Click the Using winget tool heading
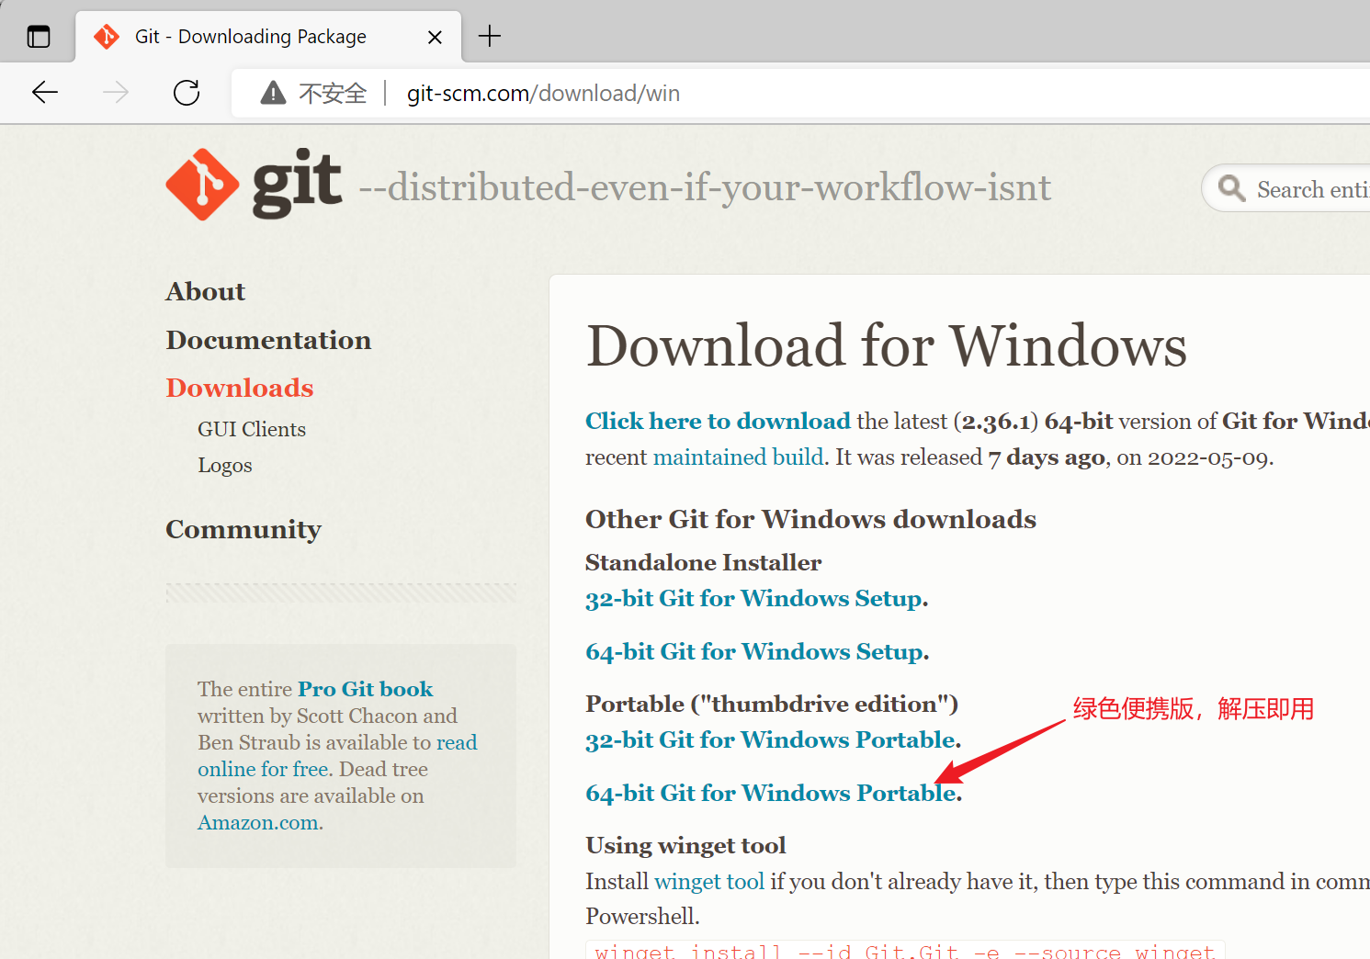Viewport: 1370px width, 959px height. [x=685, y=845]
